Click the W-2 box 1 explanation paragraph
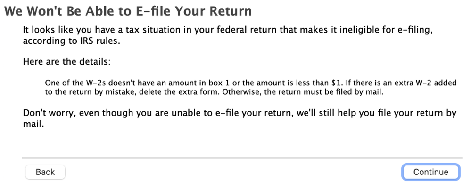 pos(251,87)
